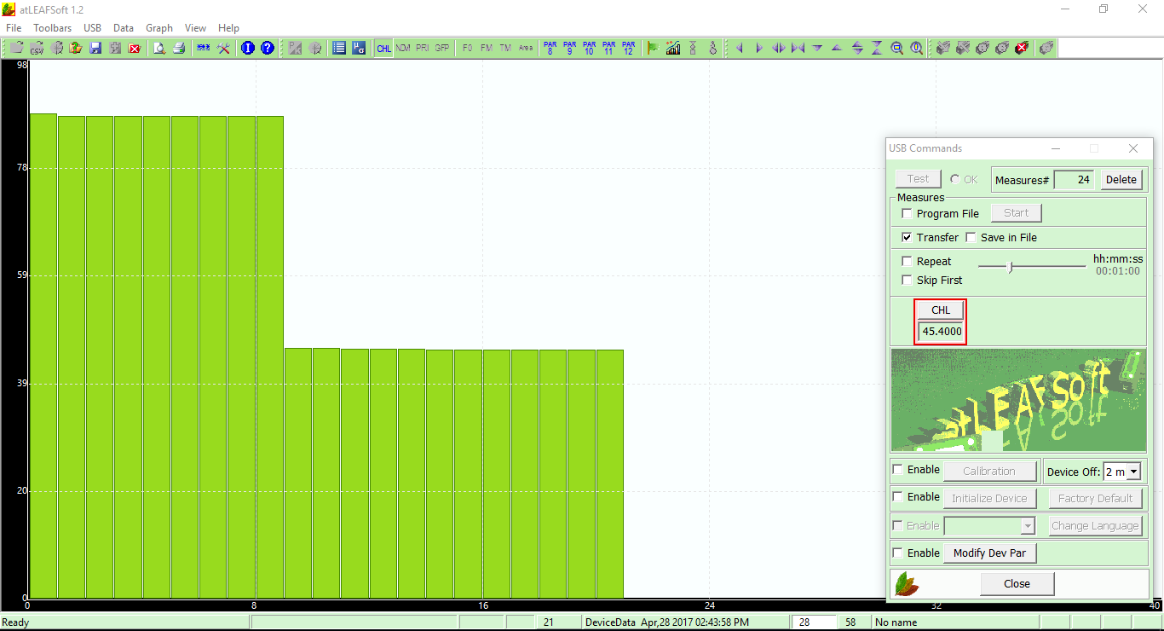Viewport: 1164px width, 631px height.
Task: Click the Save floppy disk icon
Action: pos(95,49)
